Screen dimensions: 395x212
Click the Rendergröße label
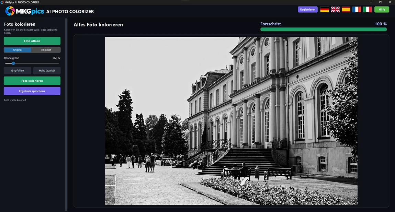(x=12, y=58)
